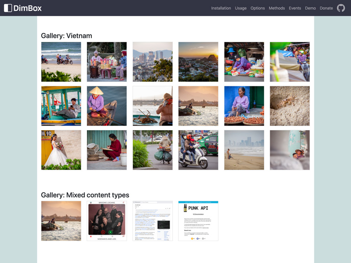View the crab on sand thumbnail
This screenshot has width=351, height=263.
point(290,106)
